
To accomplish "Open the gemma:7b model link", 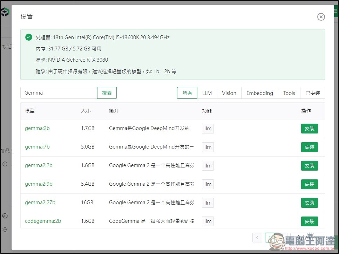I will click(x=37, y=147).
